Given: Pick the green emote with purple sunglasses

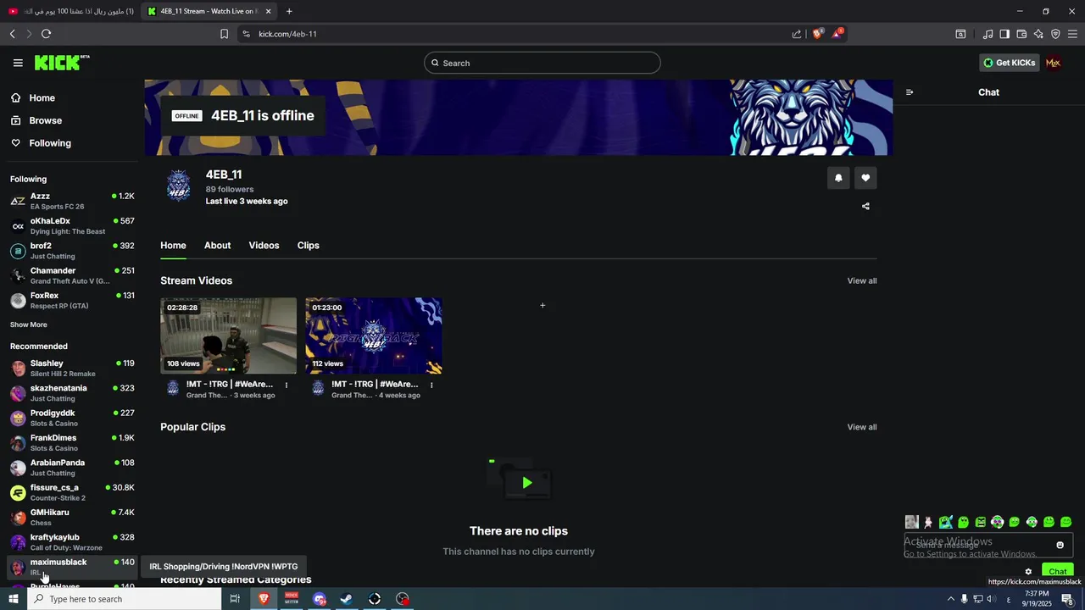Looking at the screenshot, I should pos(998,522).
